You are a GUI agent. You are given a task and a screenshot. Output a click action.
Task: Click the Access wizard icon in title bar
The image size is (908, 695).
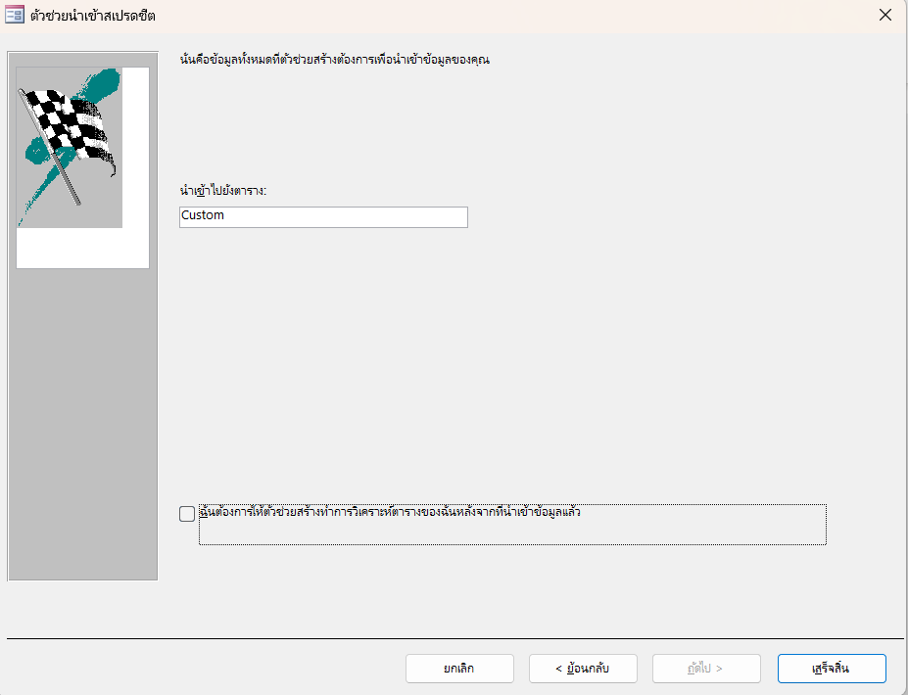click(15, 16)
